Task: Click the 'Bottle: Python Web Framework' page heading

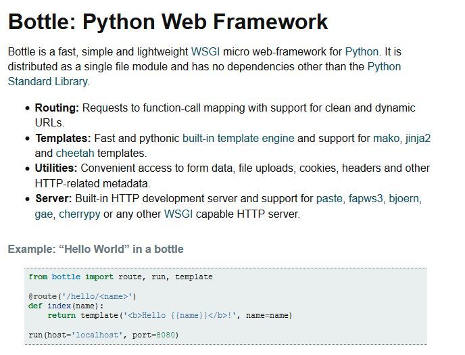Action: pyautogui.click(x=168, y=21)
